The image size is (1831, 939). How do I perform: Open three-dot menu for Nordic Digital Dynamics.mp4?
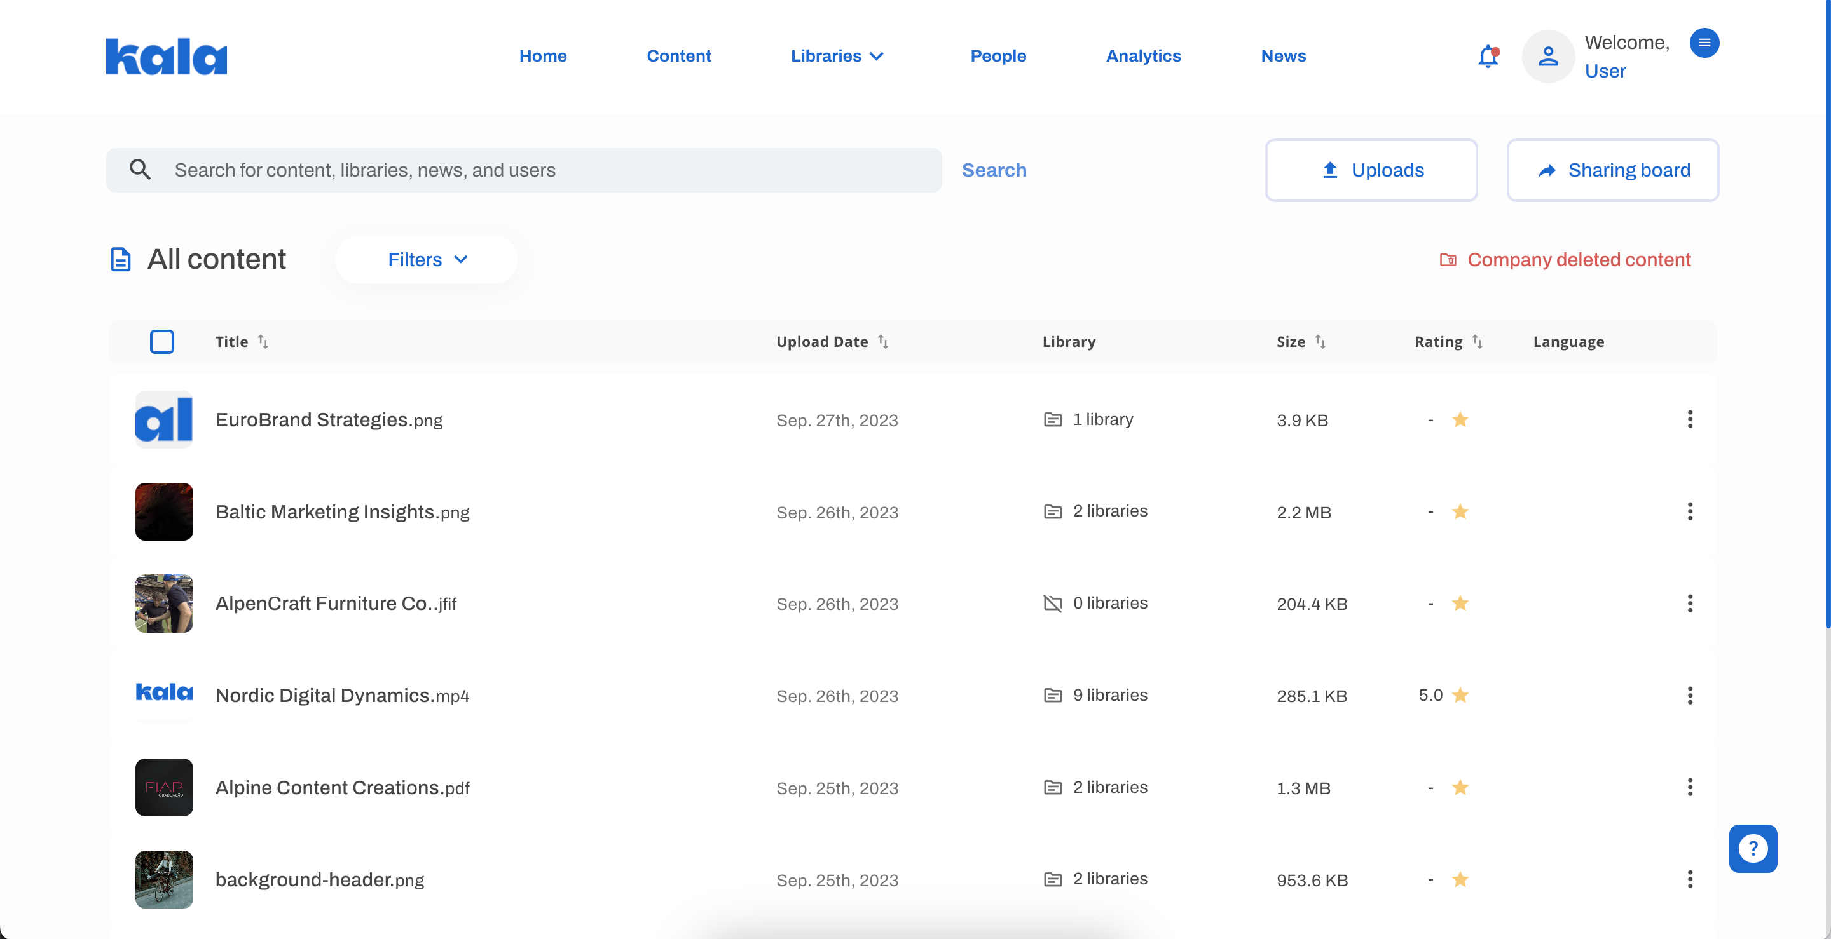coord(1690,696)
